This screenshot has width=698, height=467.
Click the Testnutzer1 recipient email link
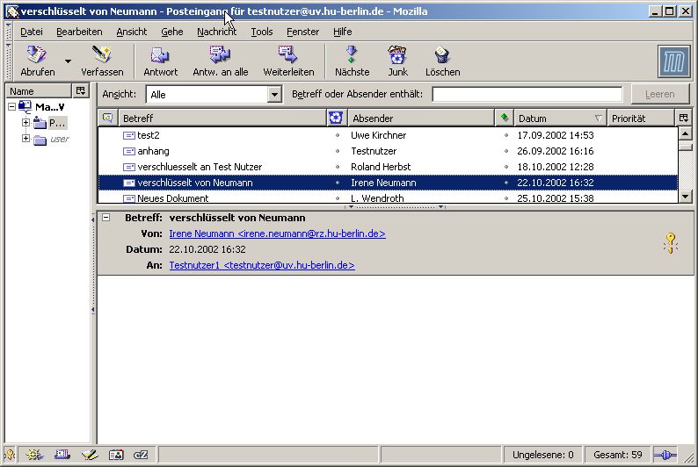point(262,265)
